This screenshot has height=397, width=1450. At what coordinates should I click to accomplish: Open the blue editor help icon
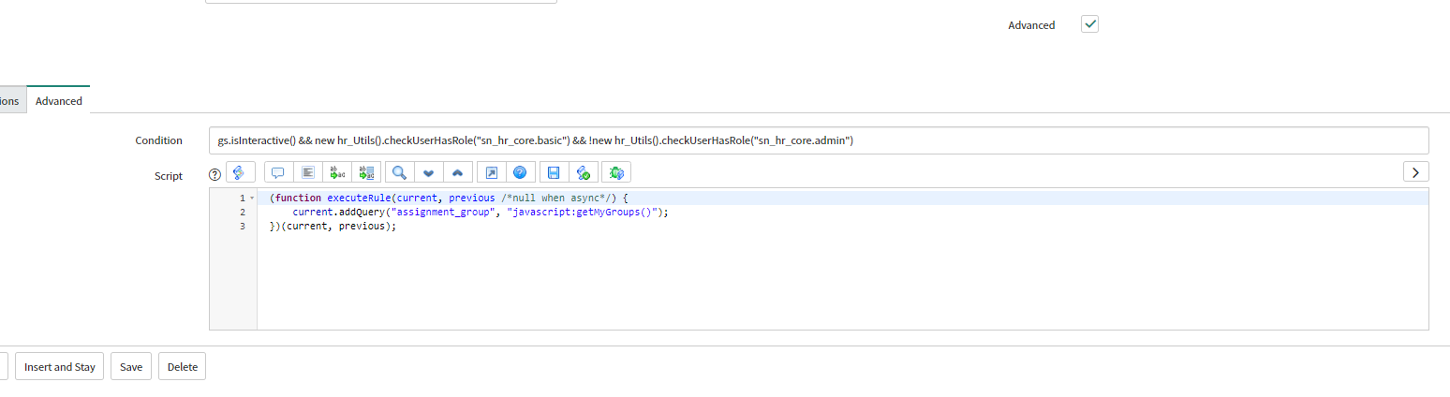pyautogui.click(x=520, y=172)
